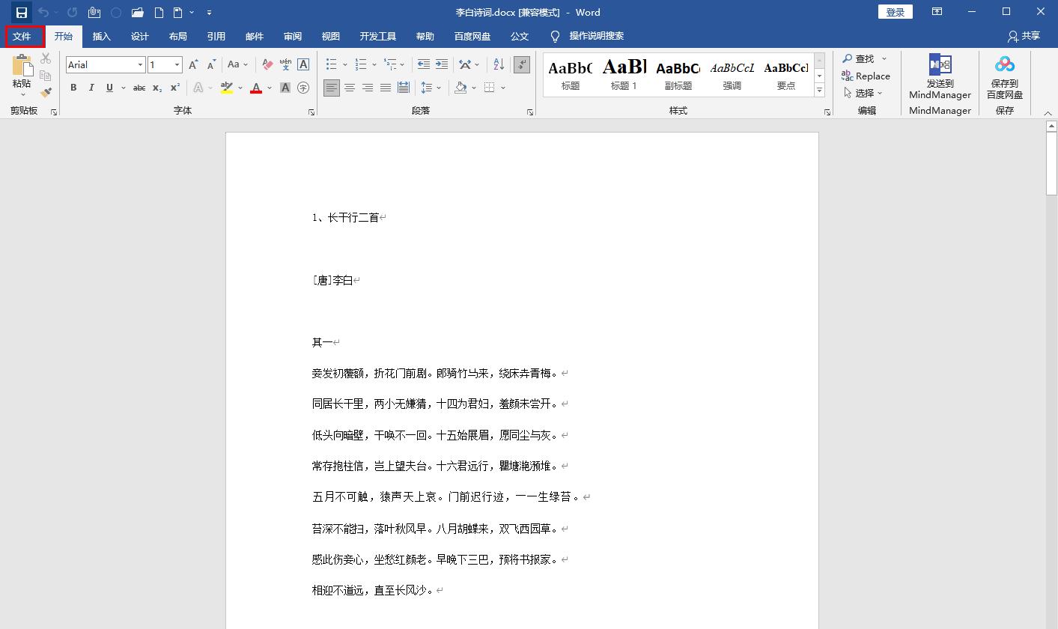The height and width of the screenshot is (629, 1058).
Task: Select the strikethrough icon
Action: [x=139, y=88]
